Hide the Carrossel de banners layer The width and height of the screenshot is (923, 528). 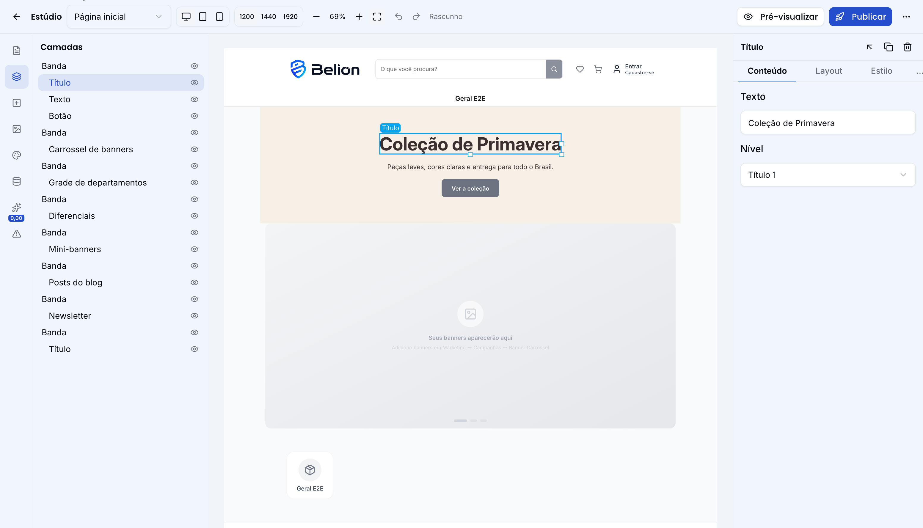click(x=194, y=150)
